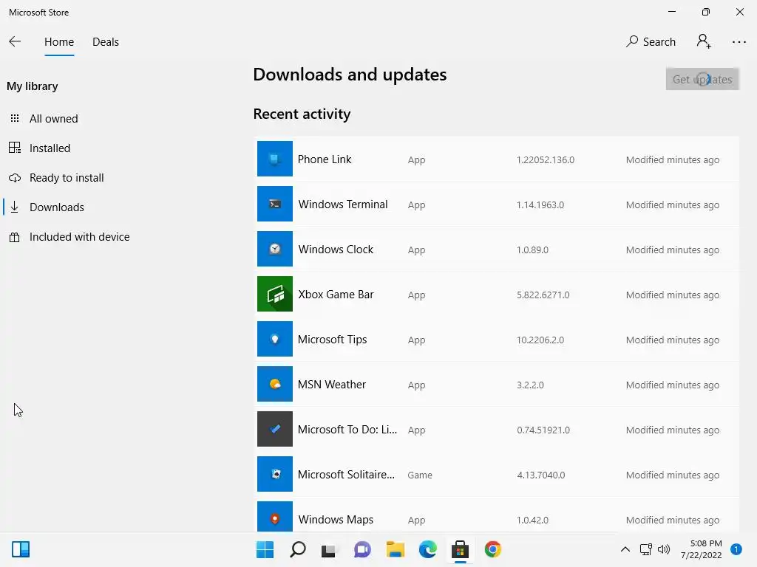Screen dimensions: 757x567
Task: Click the Microsoft Store taskbar icon
Action: [x=460, y=549]
